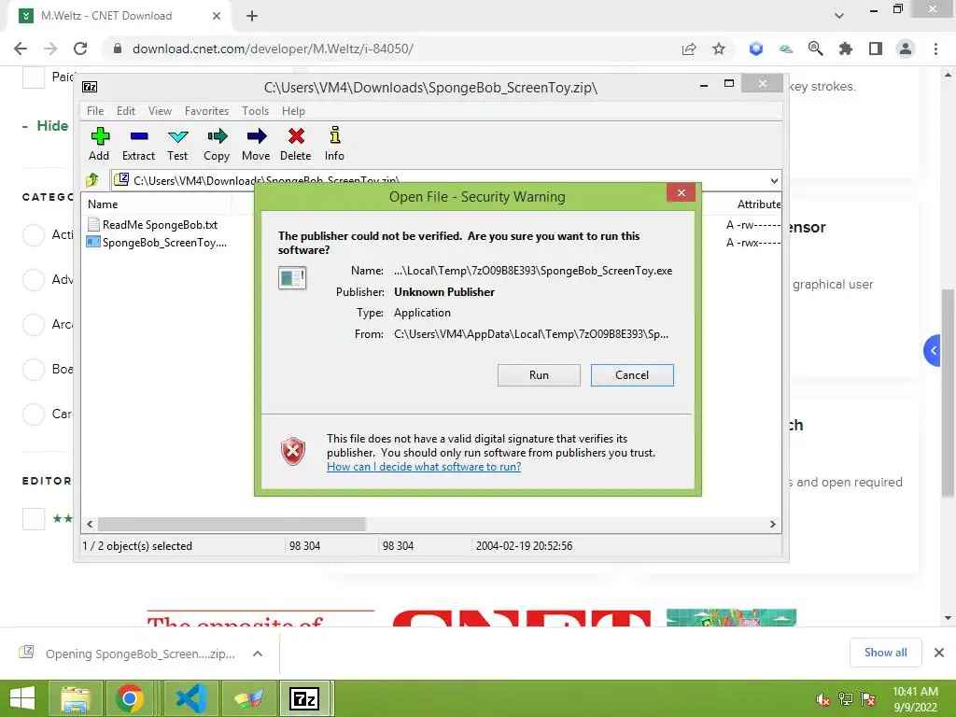This screenshot has width=956, height=717.
Task: Open the Favorites menu in 7-Zip
Action: tap(206, 111)
